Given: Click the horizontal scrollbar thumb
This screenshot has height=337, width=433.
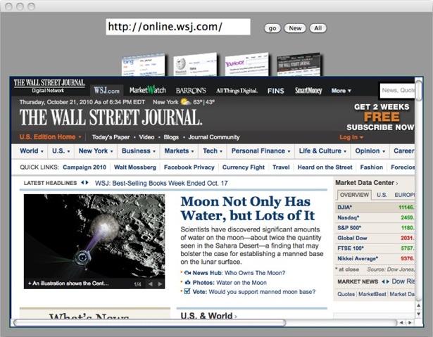Looking at the screenshot, I should 149,322.
